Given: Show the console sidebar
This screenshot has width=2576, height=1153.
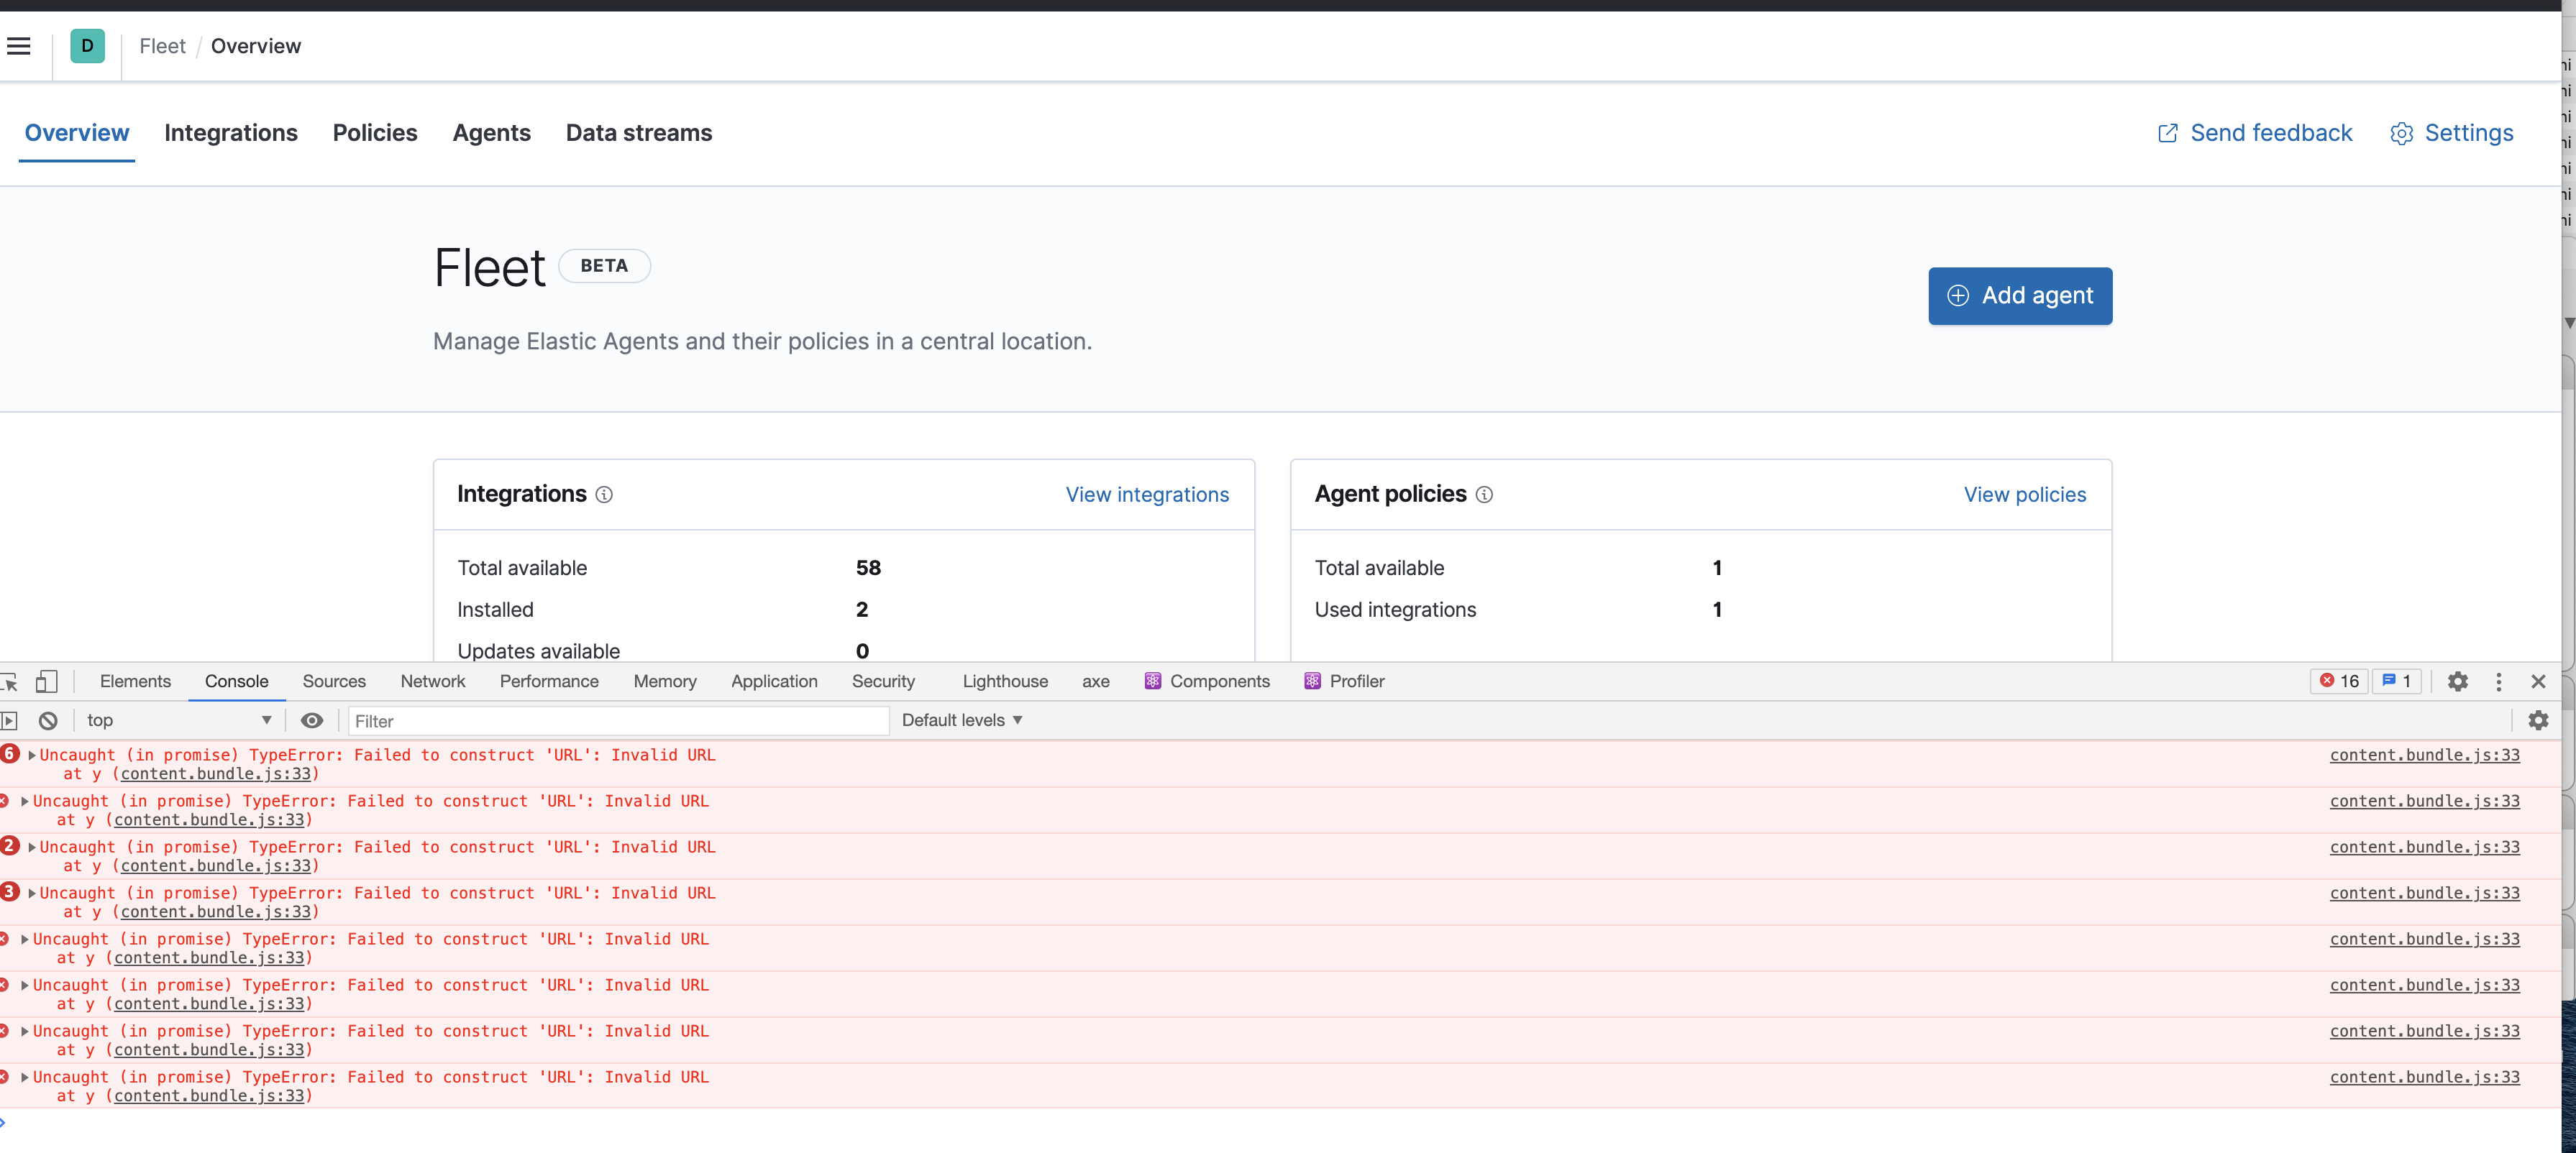Looking at the screenshot, I should pyautogui.click(x=9, y=720).
